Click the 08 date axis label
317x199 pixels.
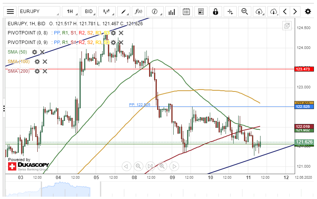click(134, 178)
